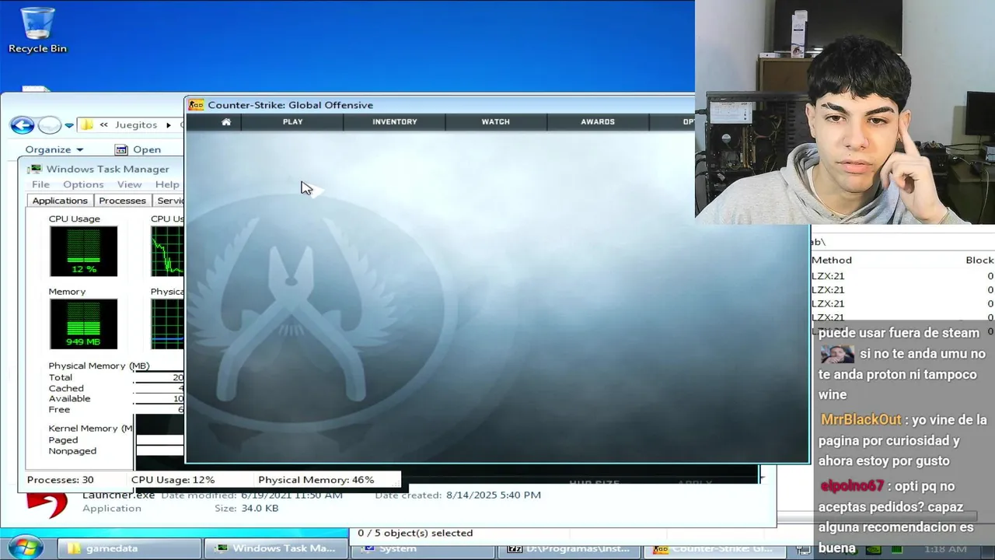
Task: Switch to the System taskbar button
Action: [422, 548]
